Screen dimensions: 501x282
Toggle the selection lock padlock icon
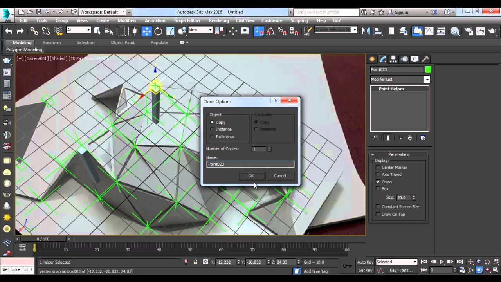coord(195,262)
